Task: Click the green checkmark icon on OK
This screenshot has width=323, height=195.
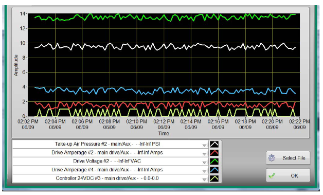Action: pyautogui.click(x=272, y=175)
